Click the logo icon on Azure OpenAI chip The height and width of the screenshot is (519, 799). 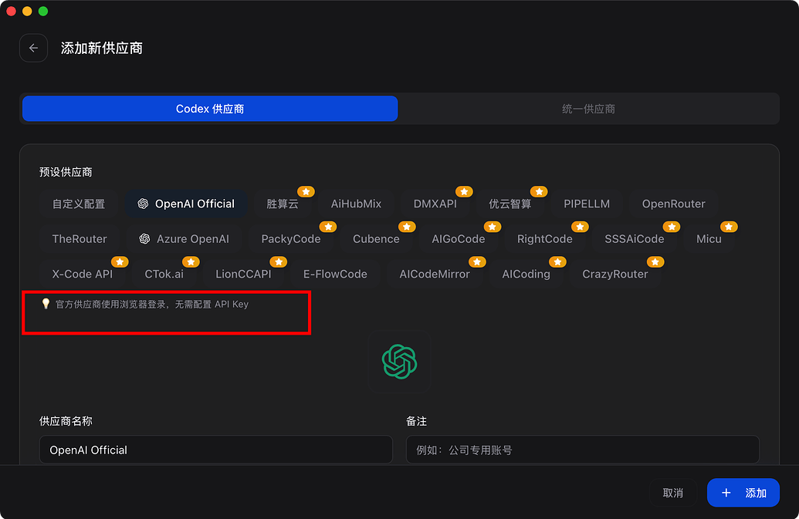(144, 238)
